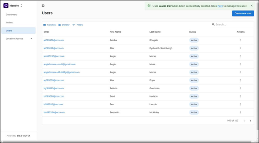Click the Powered by NCR VOYIX logo
This screenshot has height=143, width=259.
(x=18, y=136)
